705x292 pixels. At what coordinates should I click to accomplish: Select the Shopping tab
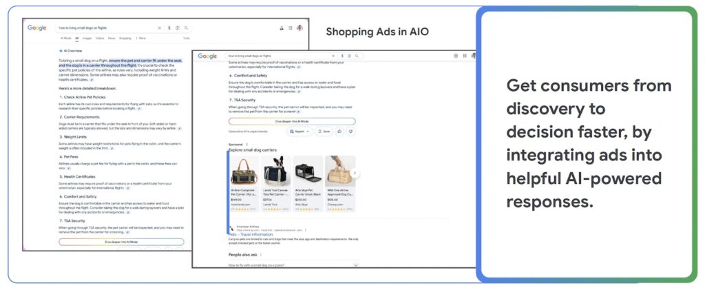point(125,39)
